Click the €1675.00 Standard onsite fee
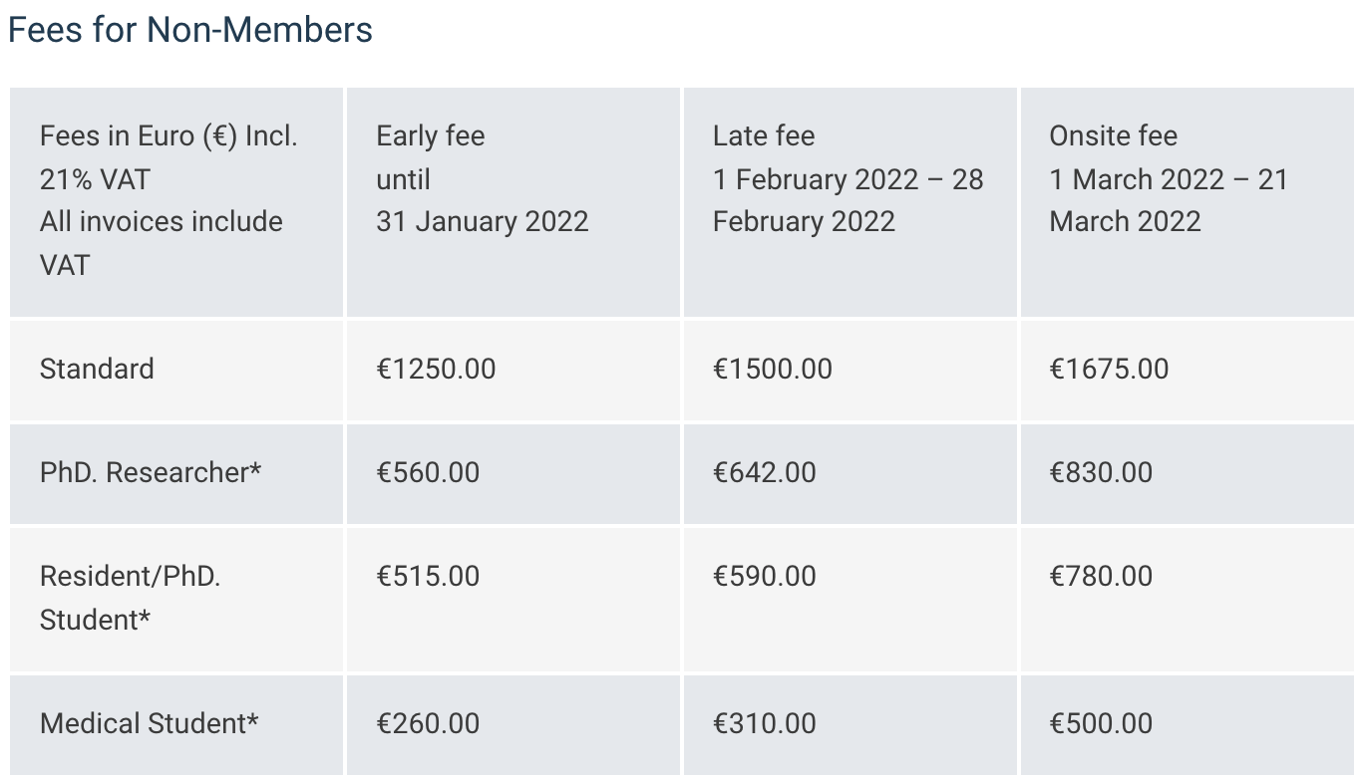The image size is (1362, 783). pyautogui.click(x=1109, y=369)
